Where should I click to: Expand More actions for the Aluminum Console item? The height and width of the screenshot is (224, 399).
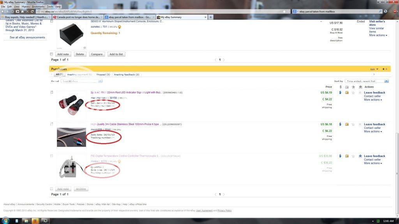point(378,35)
